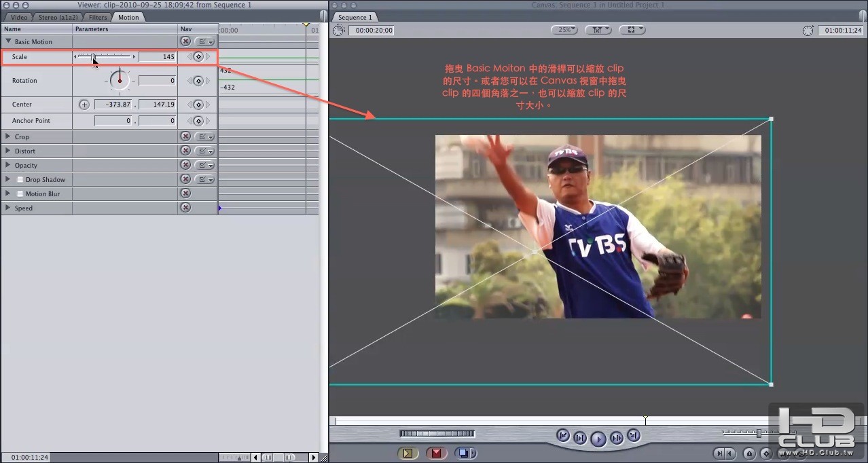The width and height of the screenshot is (868, 463).
Task: Reset the Distort parameters
Action: 185,151
